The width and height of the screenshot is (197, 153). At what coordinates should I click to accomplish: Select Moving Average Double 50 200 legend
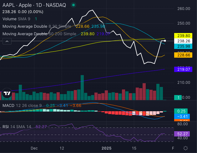(39, 34)
